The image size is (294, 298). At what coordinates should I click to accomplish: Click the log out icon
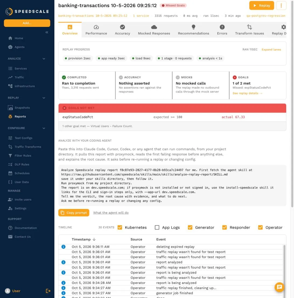point(48,291)
